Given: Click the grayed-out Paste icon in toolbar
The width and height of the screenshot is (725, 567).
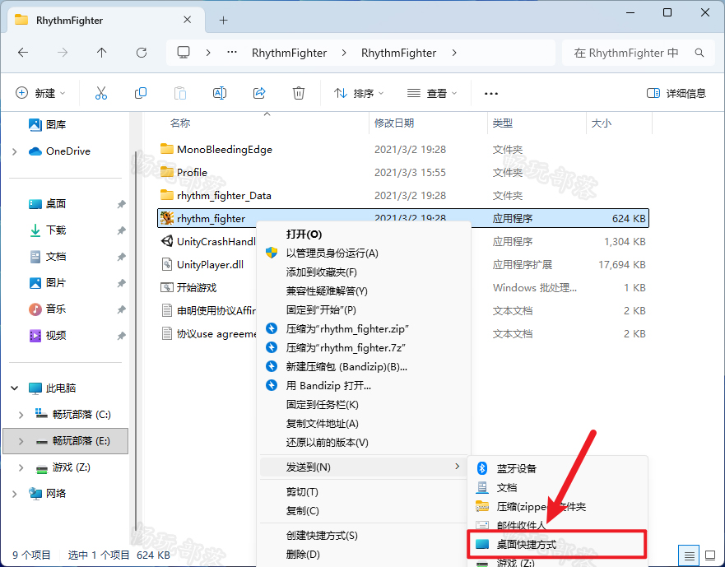Looking at the screenshot, I should click(x=180, y=94).
